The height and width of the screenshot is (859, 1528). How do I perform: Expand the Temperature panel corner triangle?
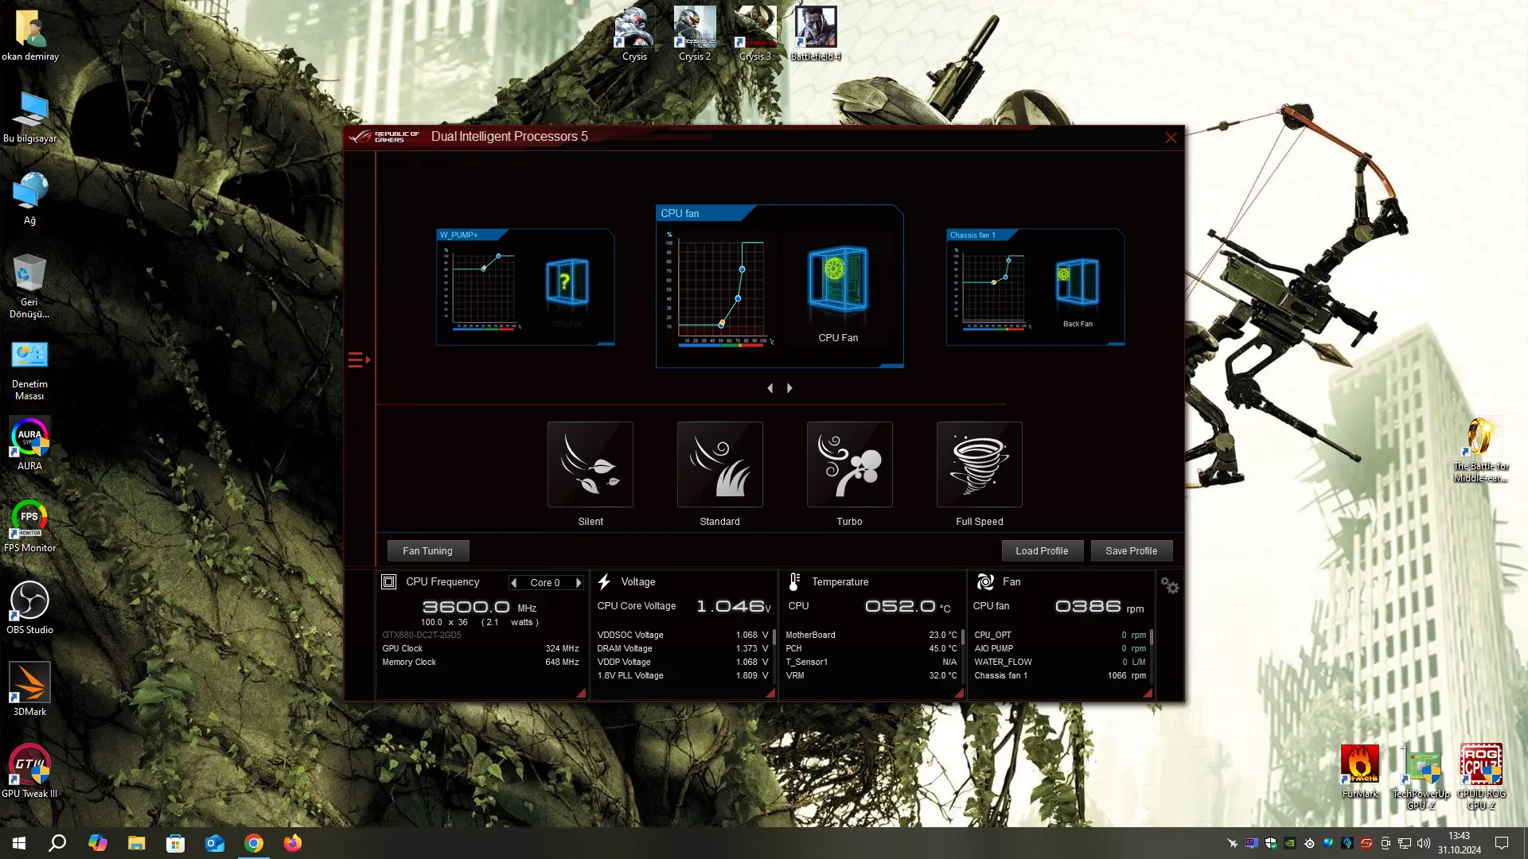(x=960, y=694)
